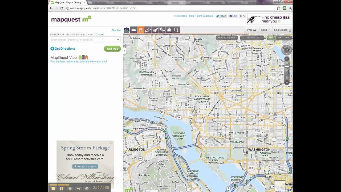Stop the screen recording

pyautogui.click(x=53, y=189)
